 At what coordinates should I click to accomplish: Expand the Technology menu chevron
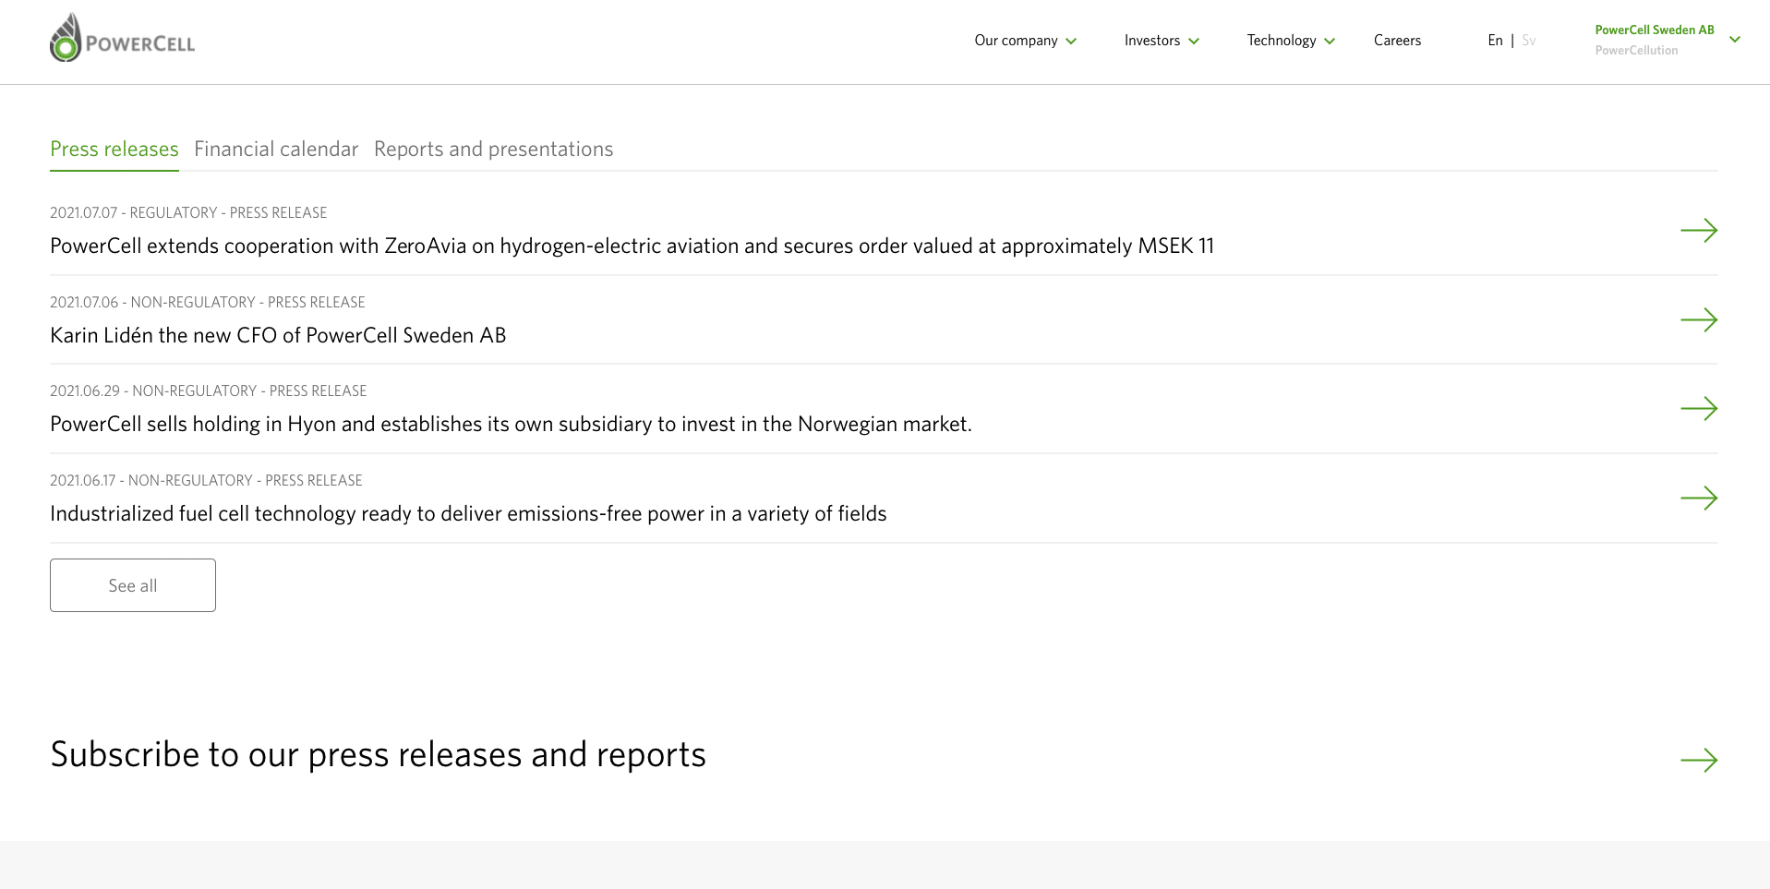click(1330, 42)
